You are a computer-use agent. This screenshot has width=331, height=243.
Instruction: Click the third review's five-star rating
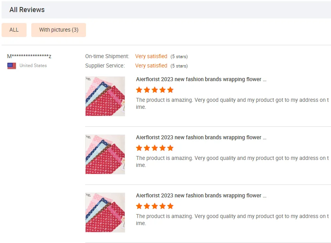click(x=155, y=206)
